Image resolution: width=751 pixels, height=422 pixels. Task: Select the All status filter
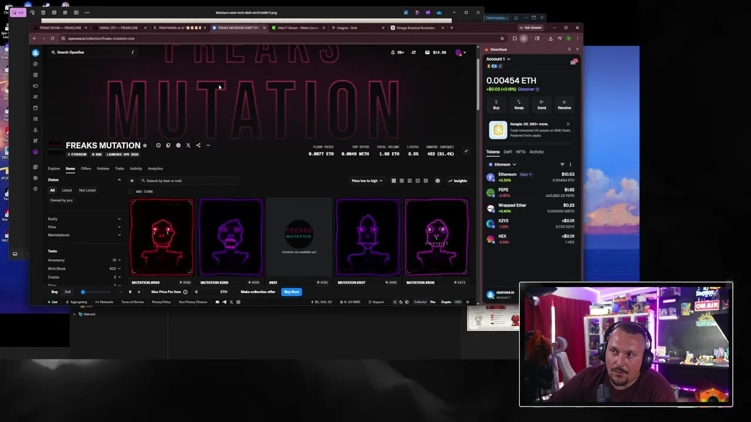(52, 190)
